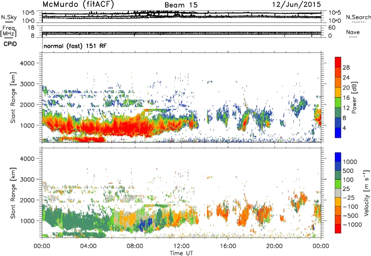Click the Slant Range label of the power panel
This screenshot has height=256, width=371.
(13, 98)
